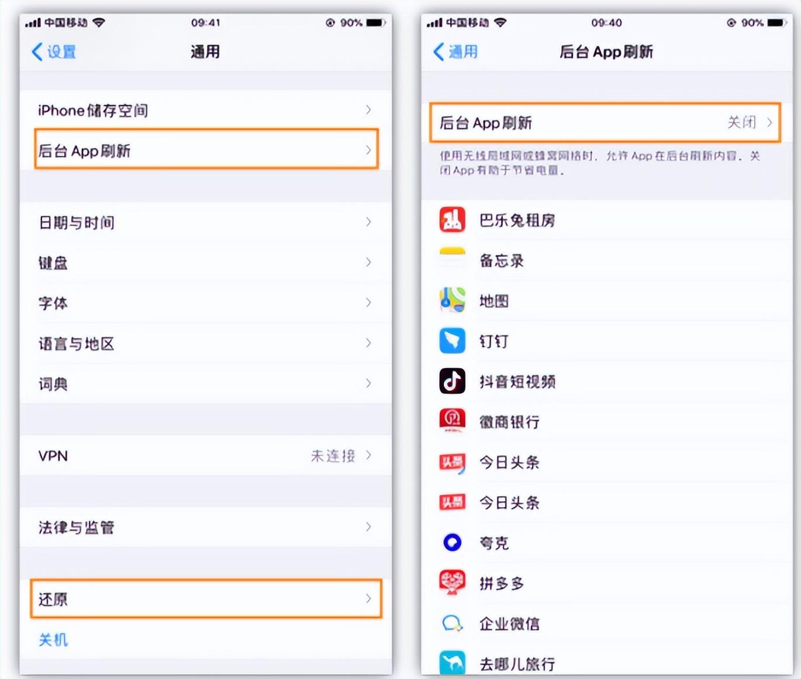This screenshot has width=801, height=679.
Task: Select 语言与地区 label
Action: tap(77, 344)
